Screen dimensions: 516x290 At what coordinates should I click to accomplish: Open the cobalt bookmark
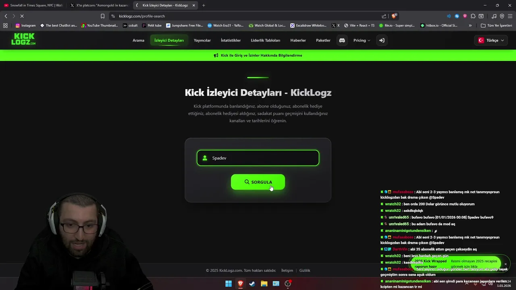point(130,25)
